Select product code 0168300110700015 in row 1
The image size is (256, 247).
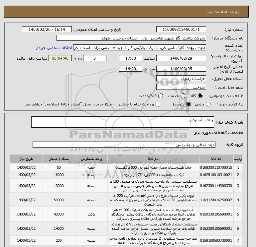click(x=216, y=167)
